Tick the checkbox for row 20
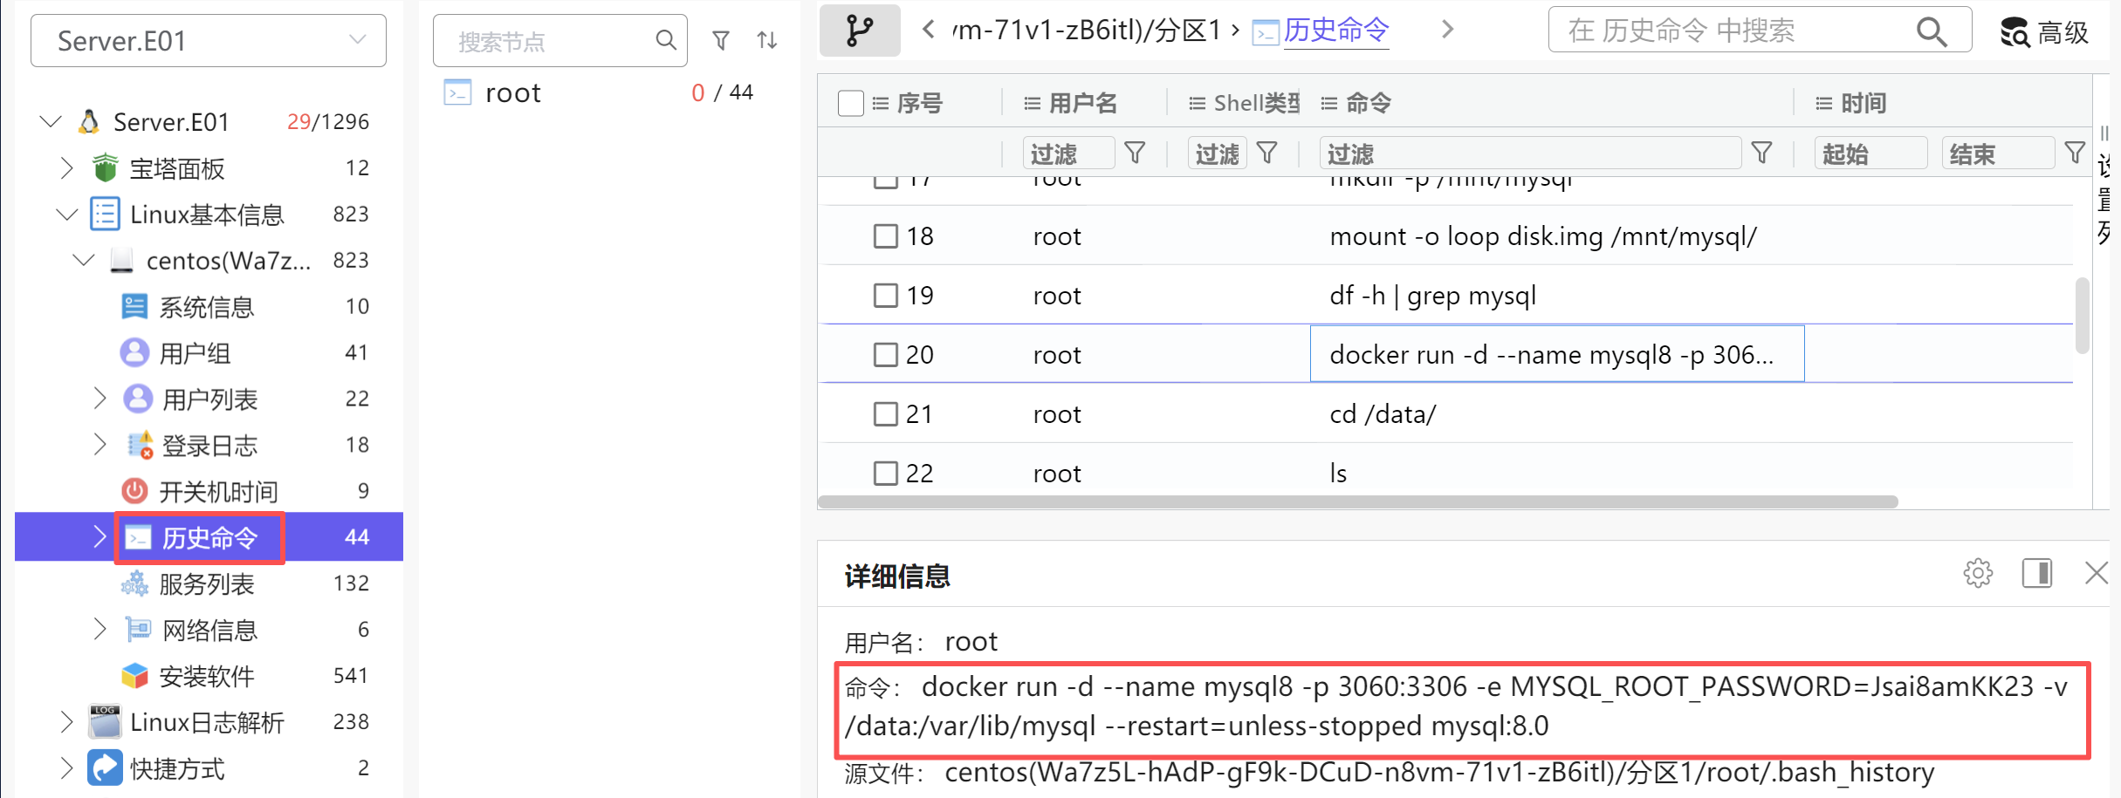The height and width of the screenshot is (798, 2121). point(886,355)
